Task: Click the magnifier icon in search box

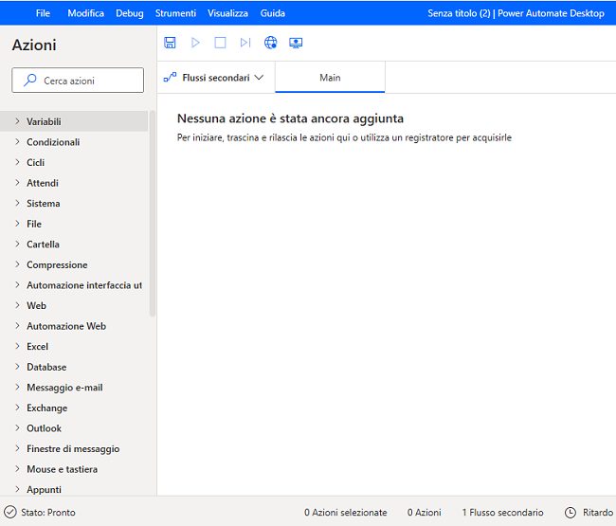Action: point(30,81)
